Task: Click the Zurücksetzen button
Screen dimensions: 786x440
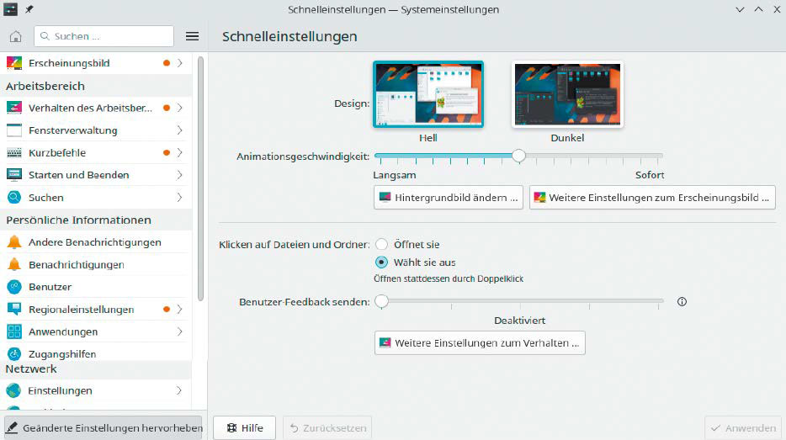Action: (x=327, y=428)
